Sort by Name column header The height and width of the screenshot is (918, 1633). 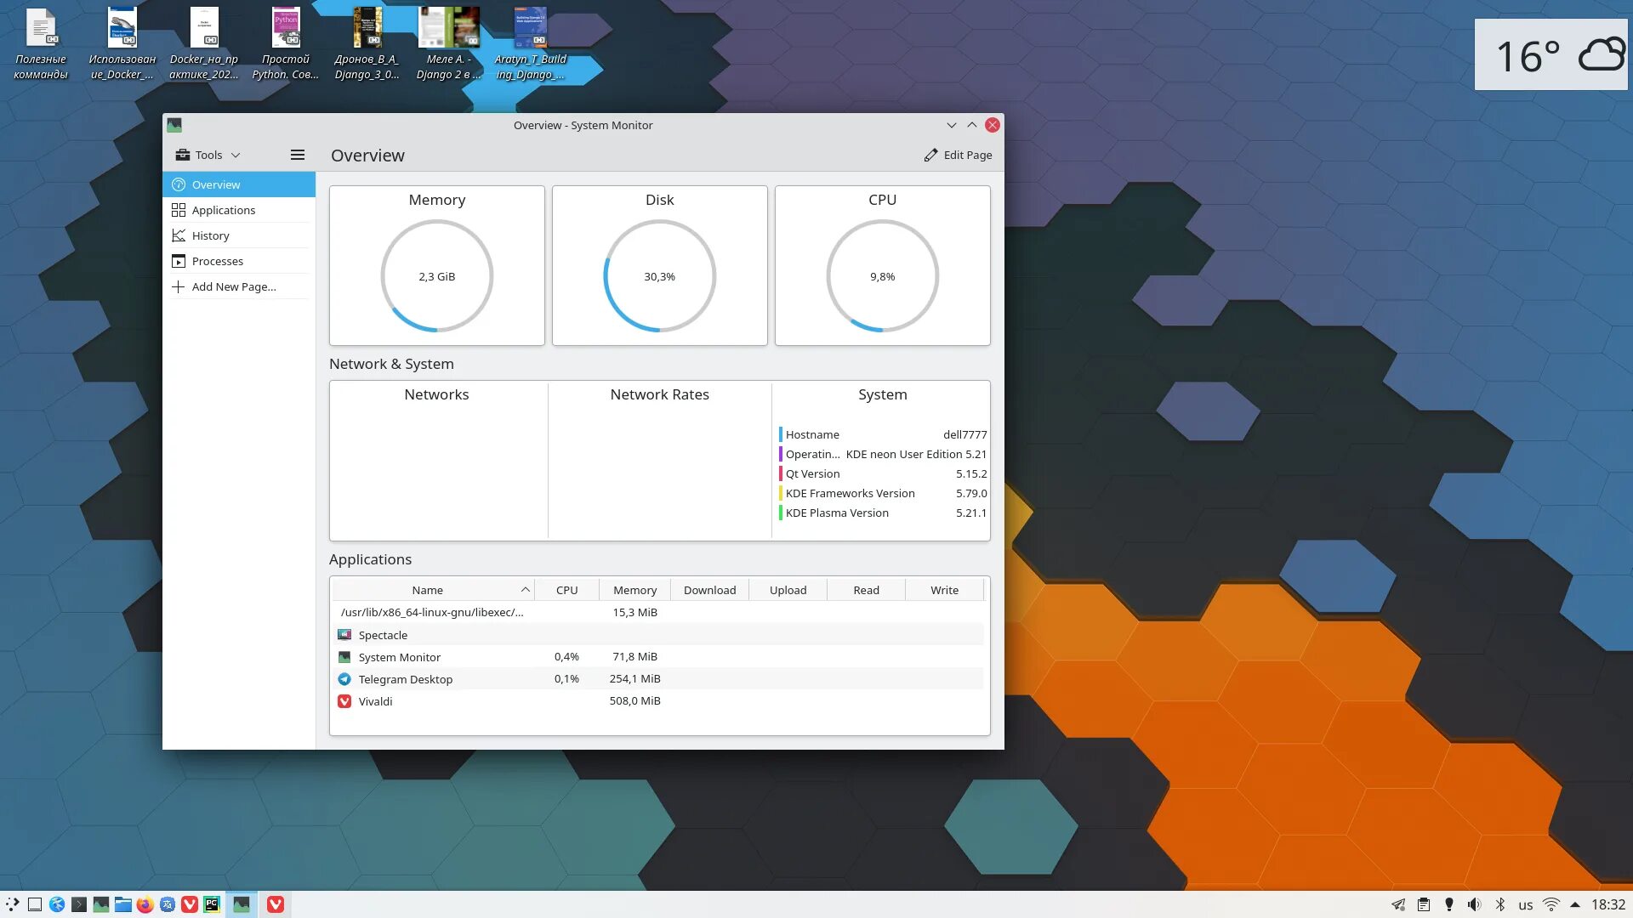point(428,590)
